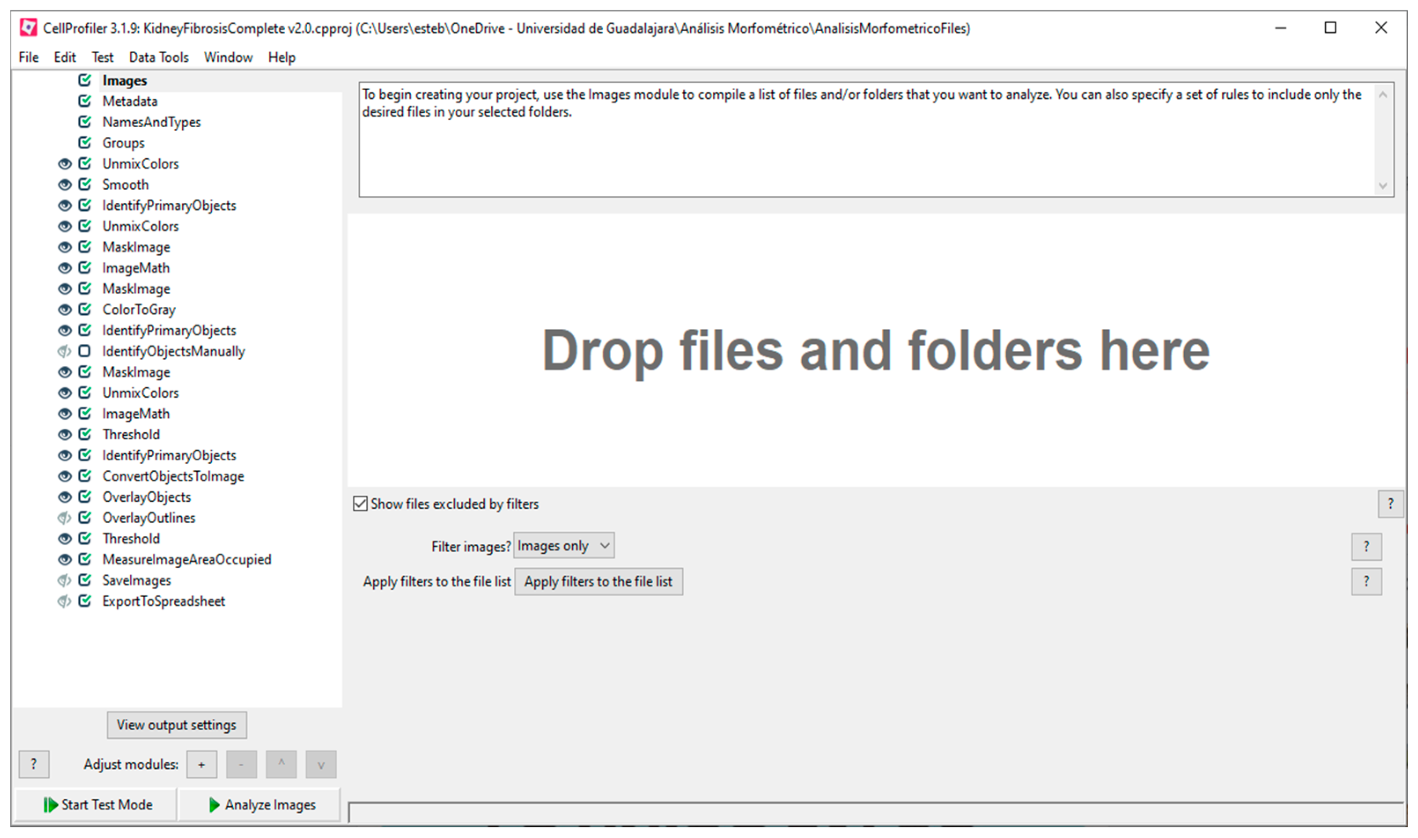Open the Filter images dropdown
The width and height of the screenshot is (1418, 838).
pyautogui.click(x=564, y=546)
